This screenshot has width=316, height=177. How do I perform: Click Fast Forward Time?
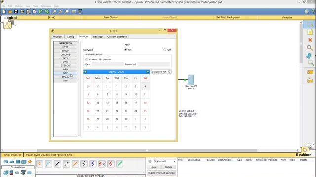coord(62,155)
